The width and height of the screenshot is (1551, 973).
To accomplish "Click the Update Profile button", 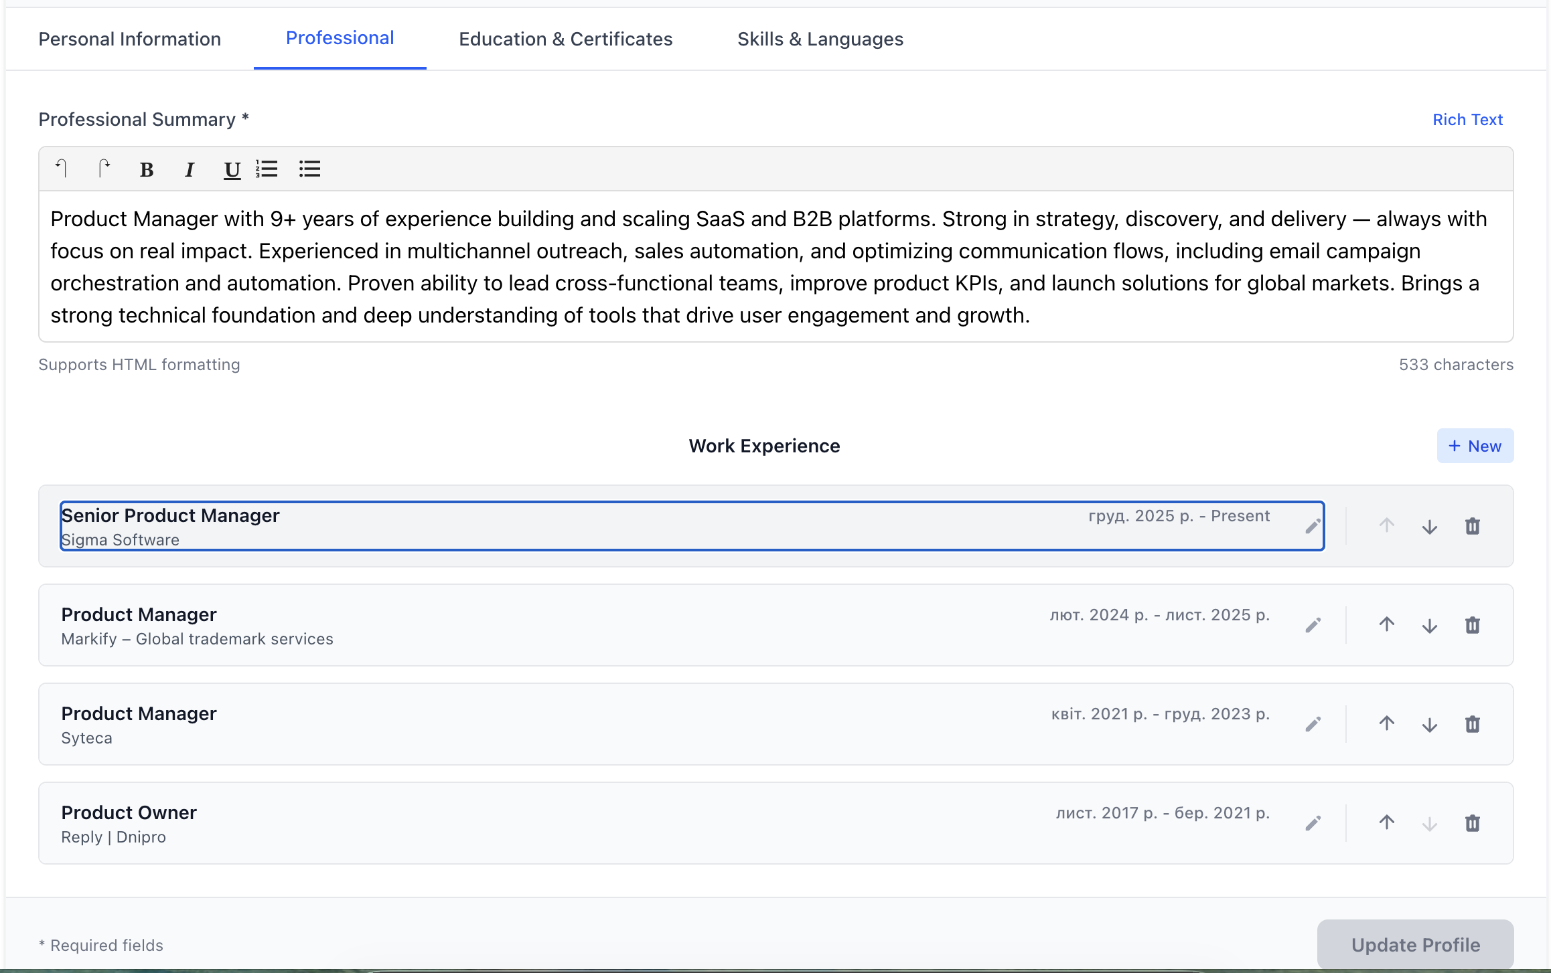I will tap(1416, 944).
